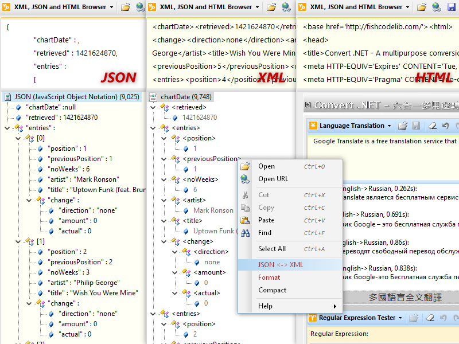Click Open URL globe icon in XML pane toolbar
This screenshot has height=344, width=459.
(286, 7)
